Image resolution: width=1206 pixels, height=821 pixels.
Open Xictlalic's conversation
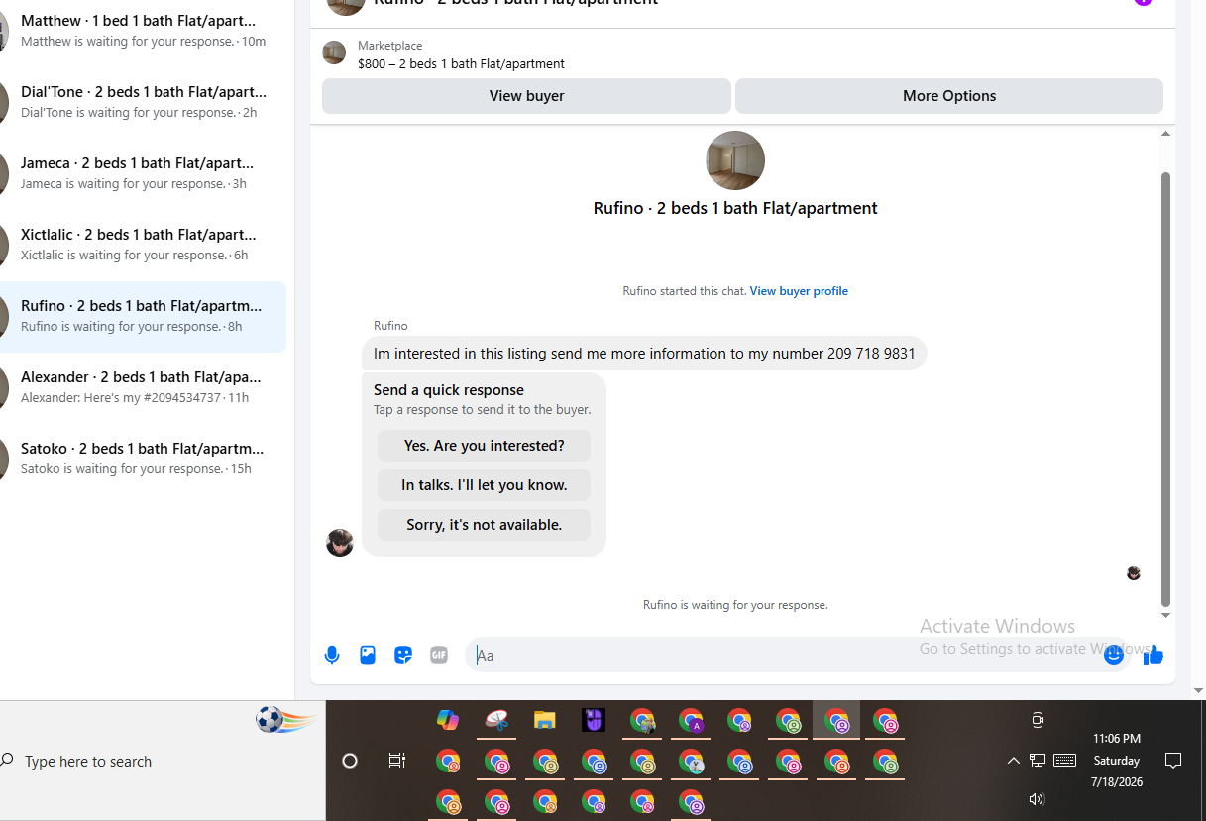click(x=143, y=245)
